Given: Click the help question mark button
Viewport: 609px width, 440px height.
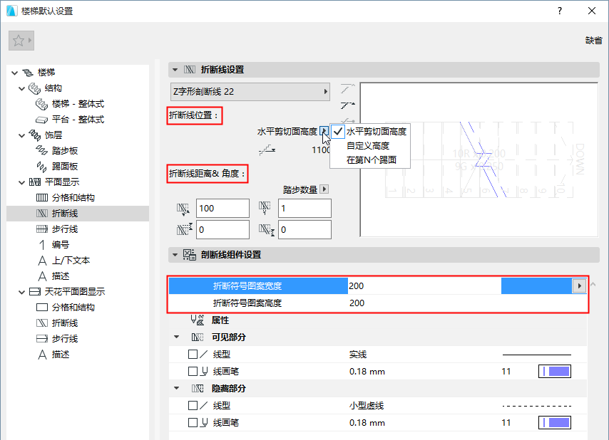Looking at the screenshot, I should click(560, 11).
